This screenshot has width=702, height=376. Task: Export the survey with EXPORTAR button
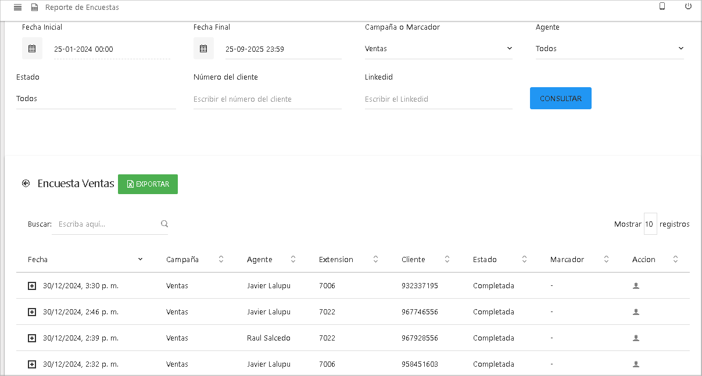pyautogui.click(x=148, y=184)
